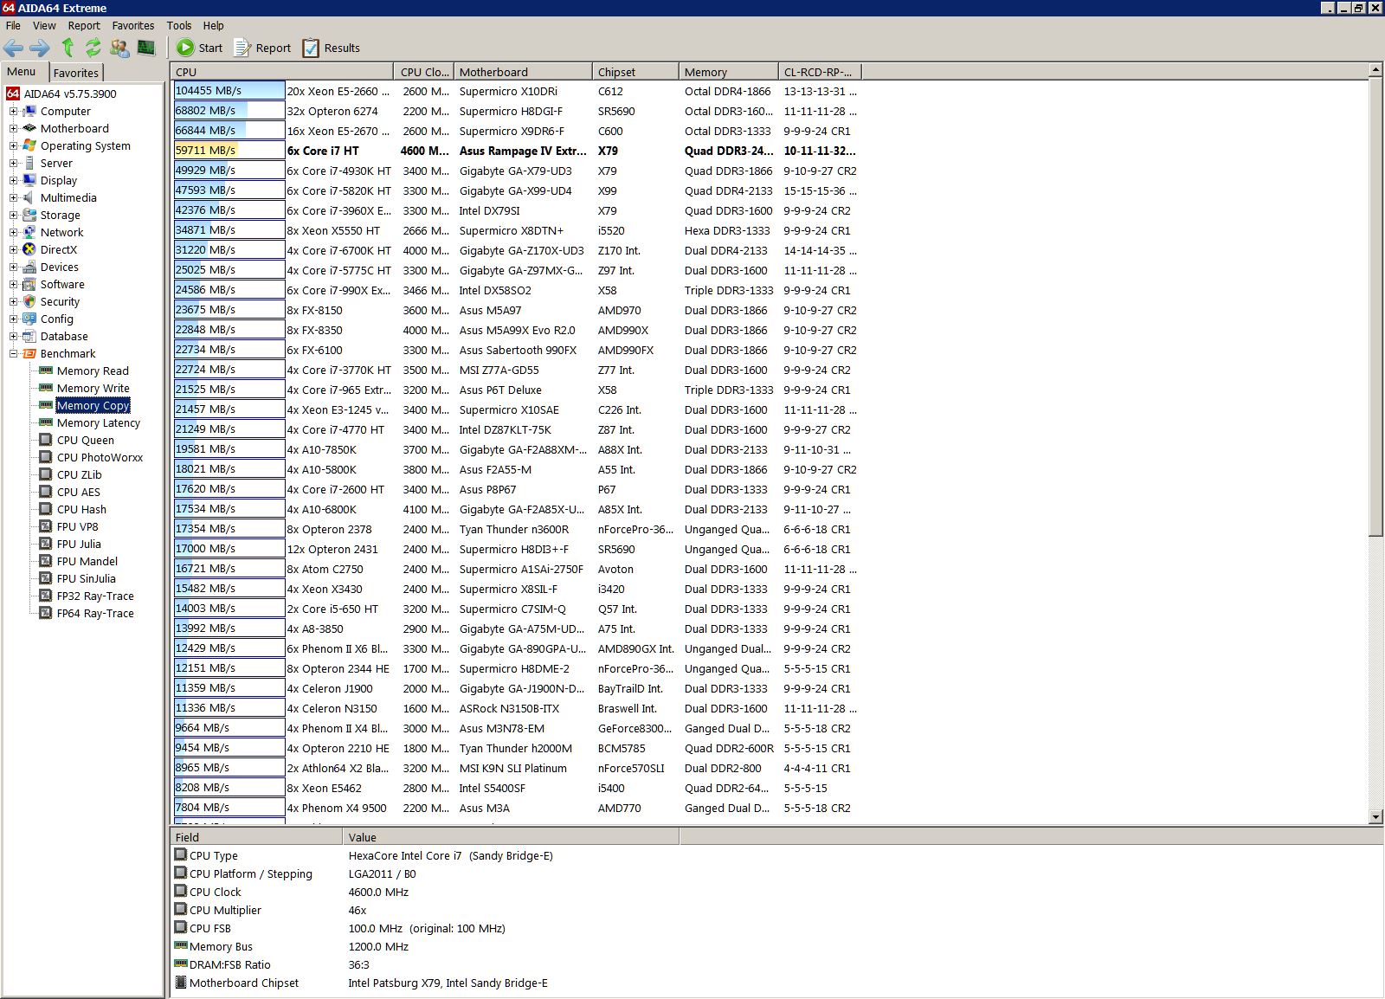Open the Tools menu
The height and width of the screenshot is (999, 1385).
coord(179,25)
